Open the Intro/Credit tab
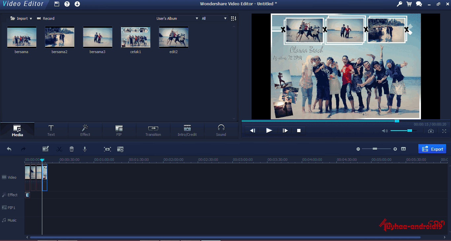The image size is (451, 241). [187, 131]
